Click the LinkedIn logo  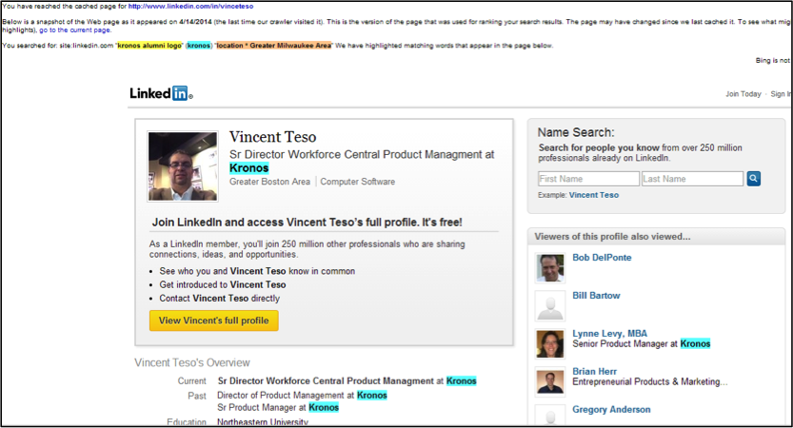coord(161,93)
